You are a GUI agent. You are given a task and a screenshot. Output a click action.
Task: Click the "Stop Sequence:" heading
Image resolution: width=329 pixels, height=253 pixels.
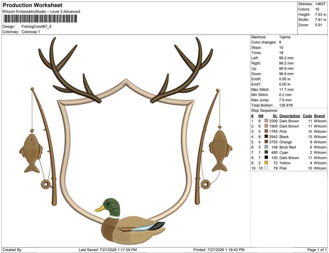tap(265, 111)
